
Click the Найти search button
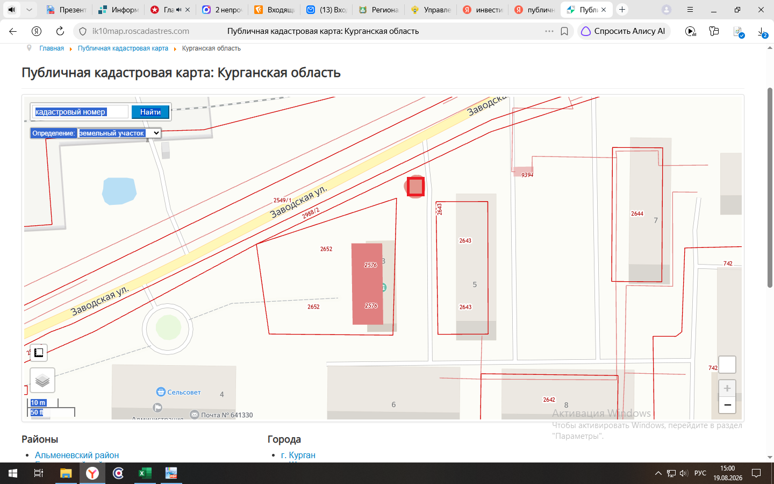[150, 112]
